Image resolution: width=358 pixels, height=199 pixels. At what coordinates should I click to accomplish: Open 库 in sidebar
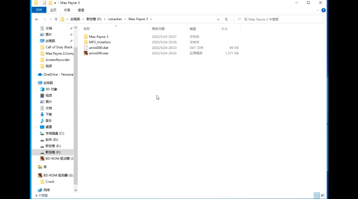[x=45, y=167]
